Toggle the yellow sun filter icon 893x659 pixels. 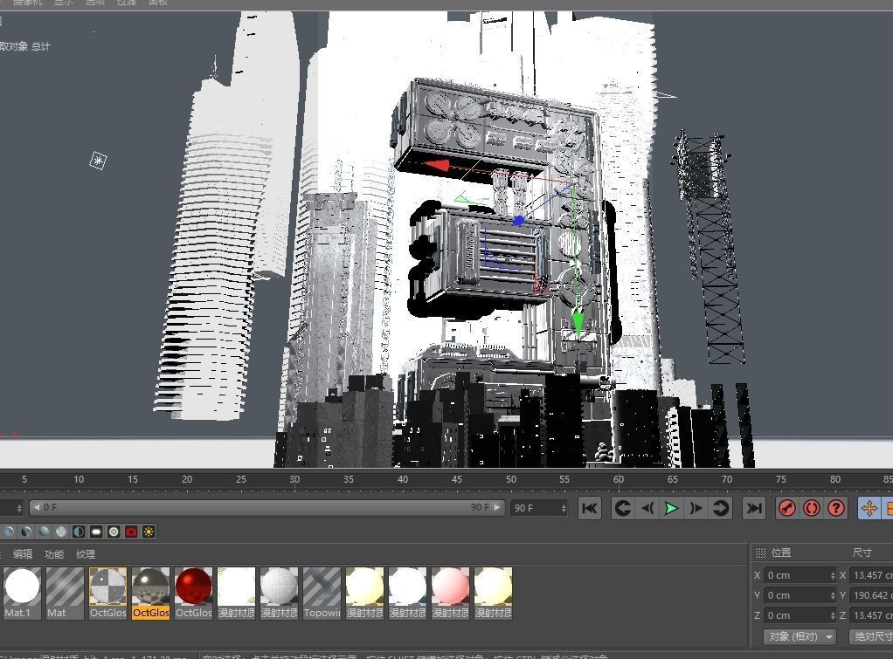[x=149, y=532]
